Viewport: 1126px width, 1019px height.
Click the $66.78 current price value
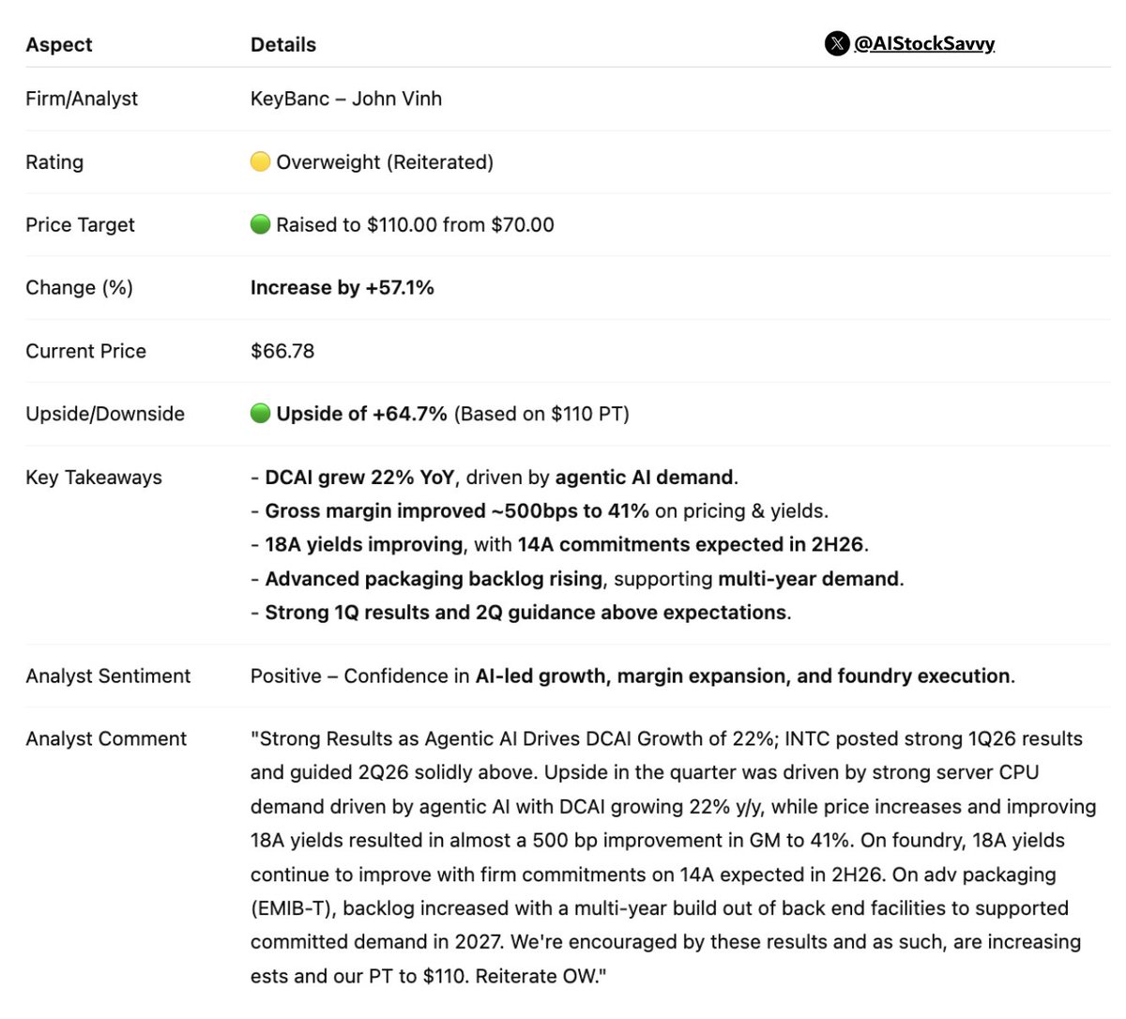[x=282, y=351]
